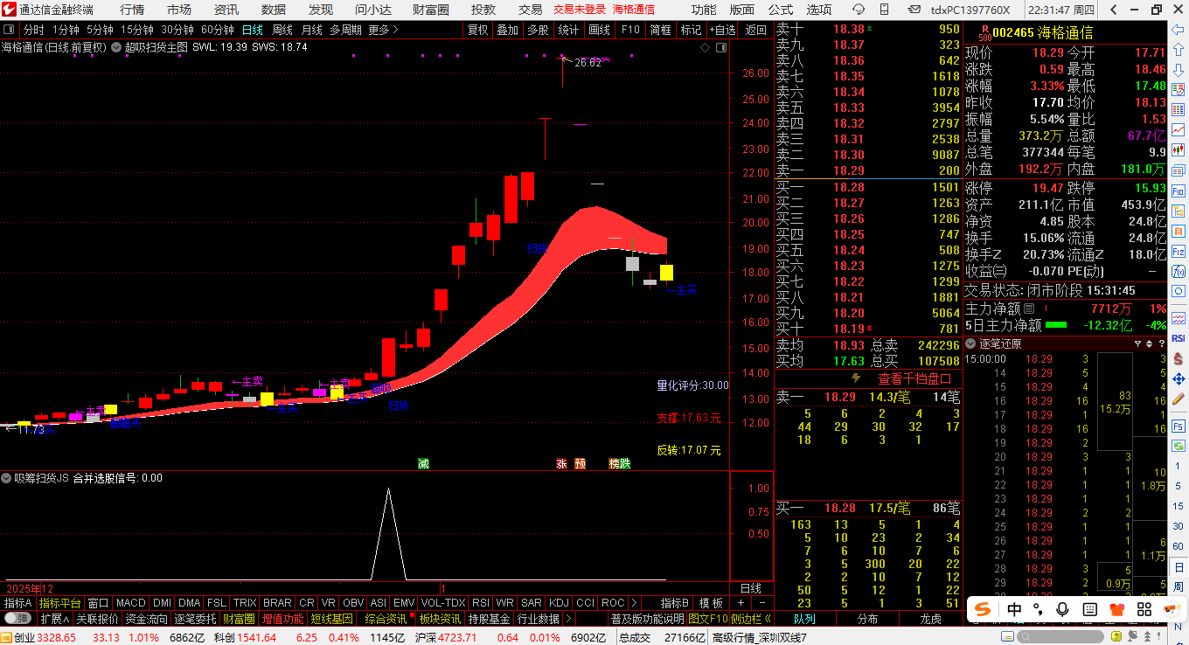The image size is (1189, 645).
Task: Click the blue down arrow sidebar icon
Action: [1178, 70]
